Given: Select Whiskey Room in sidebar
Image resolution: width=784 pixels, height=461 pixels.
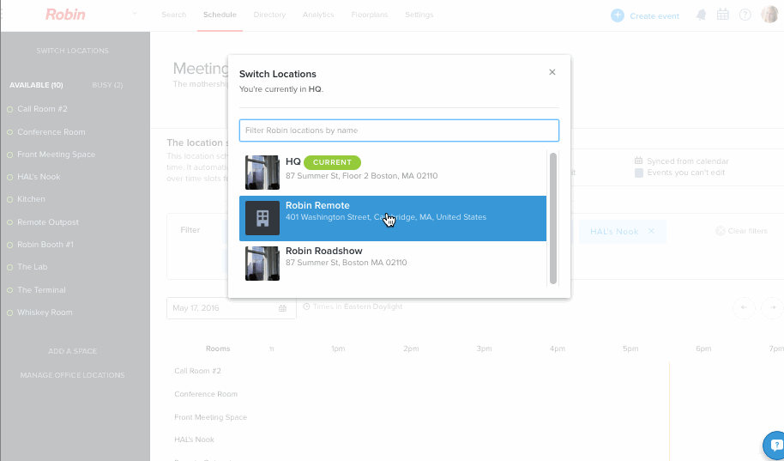Looking at the screenshot, I should [x=45, y=312].
